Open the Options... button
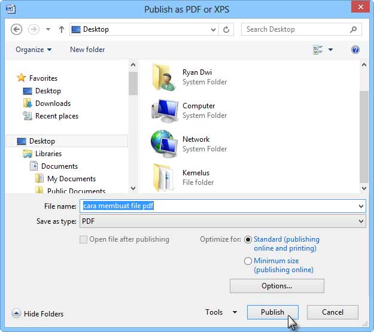The image size is (374, 332). [x=276, y=286]
